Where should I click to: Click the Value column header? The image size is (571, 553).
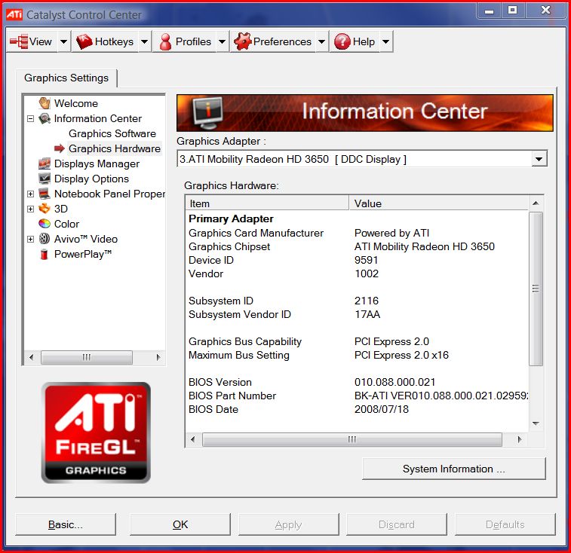click(x=439, y=203)
